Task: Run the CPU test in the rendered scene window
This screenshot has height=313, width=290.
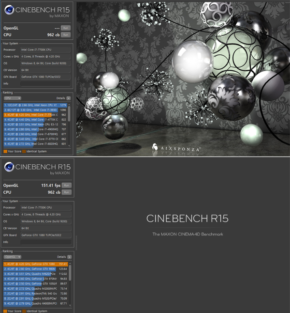Action: [66, 35]
